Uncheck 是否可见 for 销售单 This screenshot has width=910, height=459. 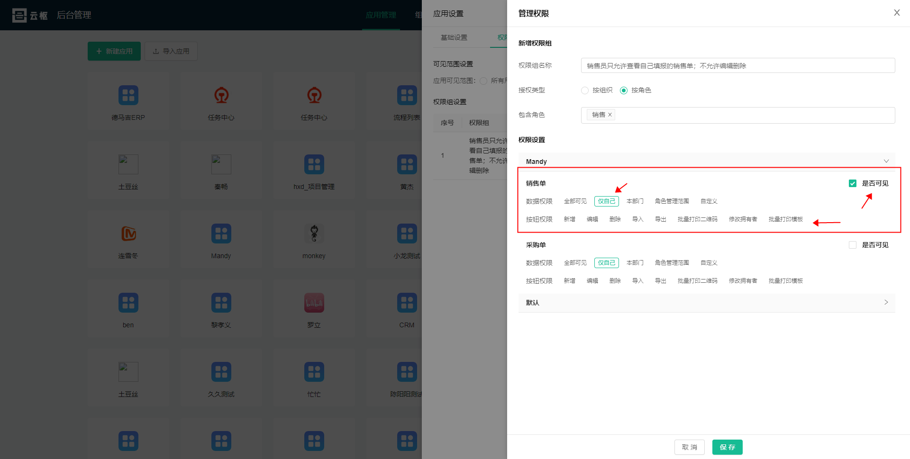click(853, 183)
